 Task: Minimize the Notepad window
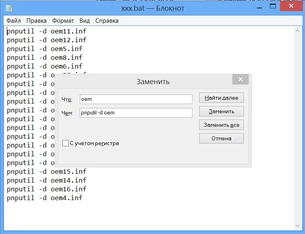click(x=255, y=7)
